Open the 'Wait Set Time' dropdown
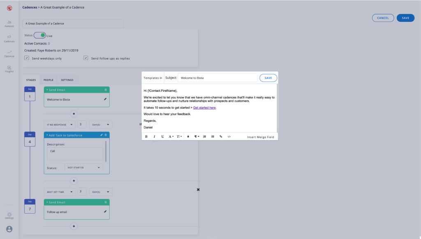421x239 pixels. pos(60,191)
